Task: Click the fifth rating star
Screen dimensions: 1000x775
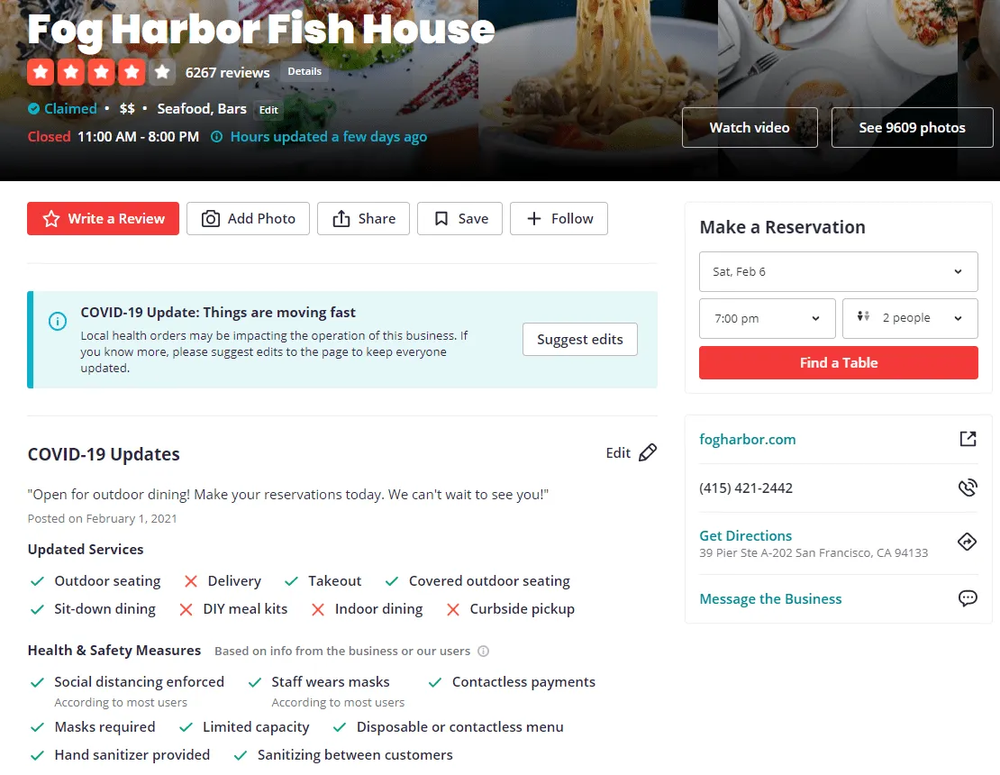Action: (163, 72)
